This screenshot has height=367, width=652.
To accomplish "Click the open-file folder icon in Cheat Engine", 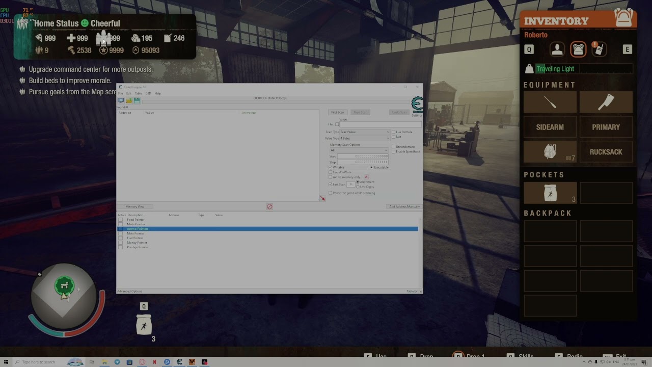I will pyautogui.click(x=129, y=100).
